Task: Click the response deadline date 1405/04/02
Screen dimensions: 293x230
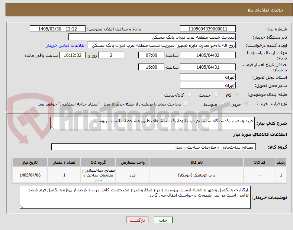Action: [x=207, y=55]
